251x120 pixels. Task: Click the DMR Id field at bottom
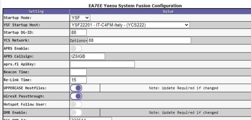pyautogui.click(x=91, y=119)
